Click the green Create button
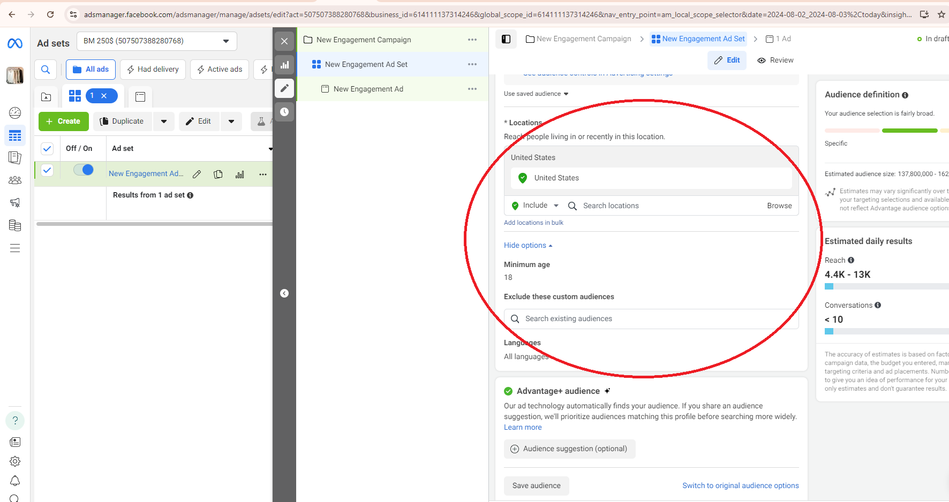The width and height of the screenshot is (949, 502). coord(63,121)
